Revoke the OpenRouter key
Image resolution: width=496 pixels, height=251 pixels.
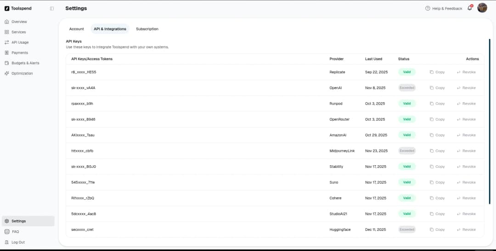click(x=466, y=119)
